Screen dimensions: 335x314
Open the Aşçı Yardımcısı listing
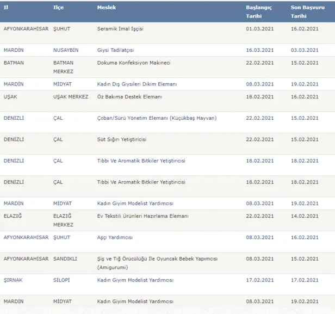point(115,237)
